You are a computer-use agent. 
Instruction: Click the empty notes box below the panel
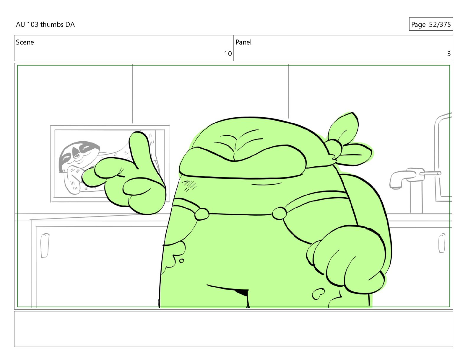click(233, 329)
